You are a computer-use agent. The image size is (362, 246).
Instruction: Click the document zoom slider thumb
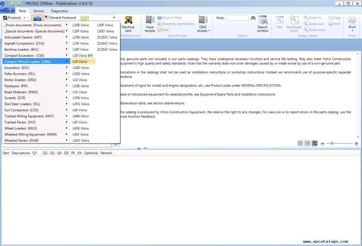coord(332,143)
